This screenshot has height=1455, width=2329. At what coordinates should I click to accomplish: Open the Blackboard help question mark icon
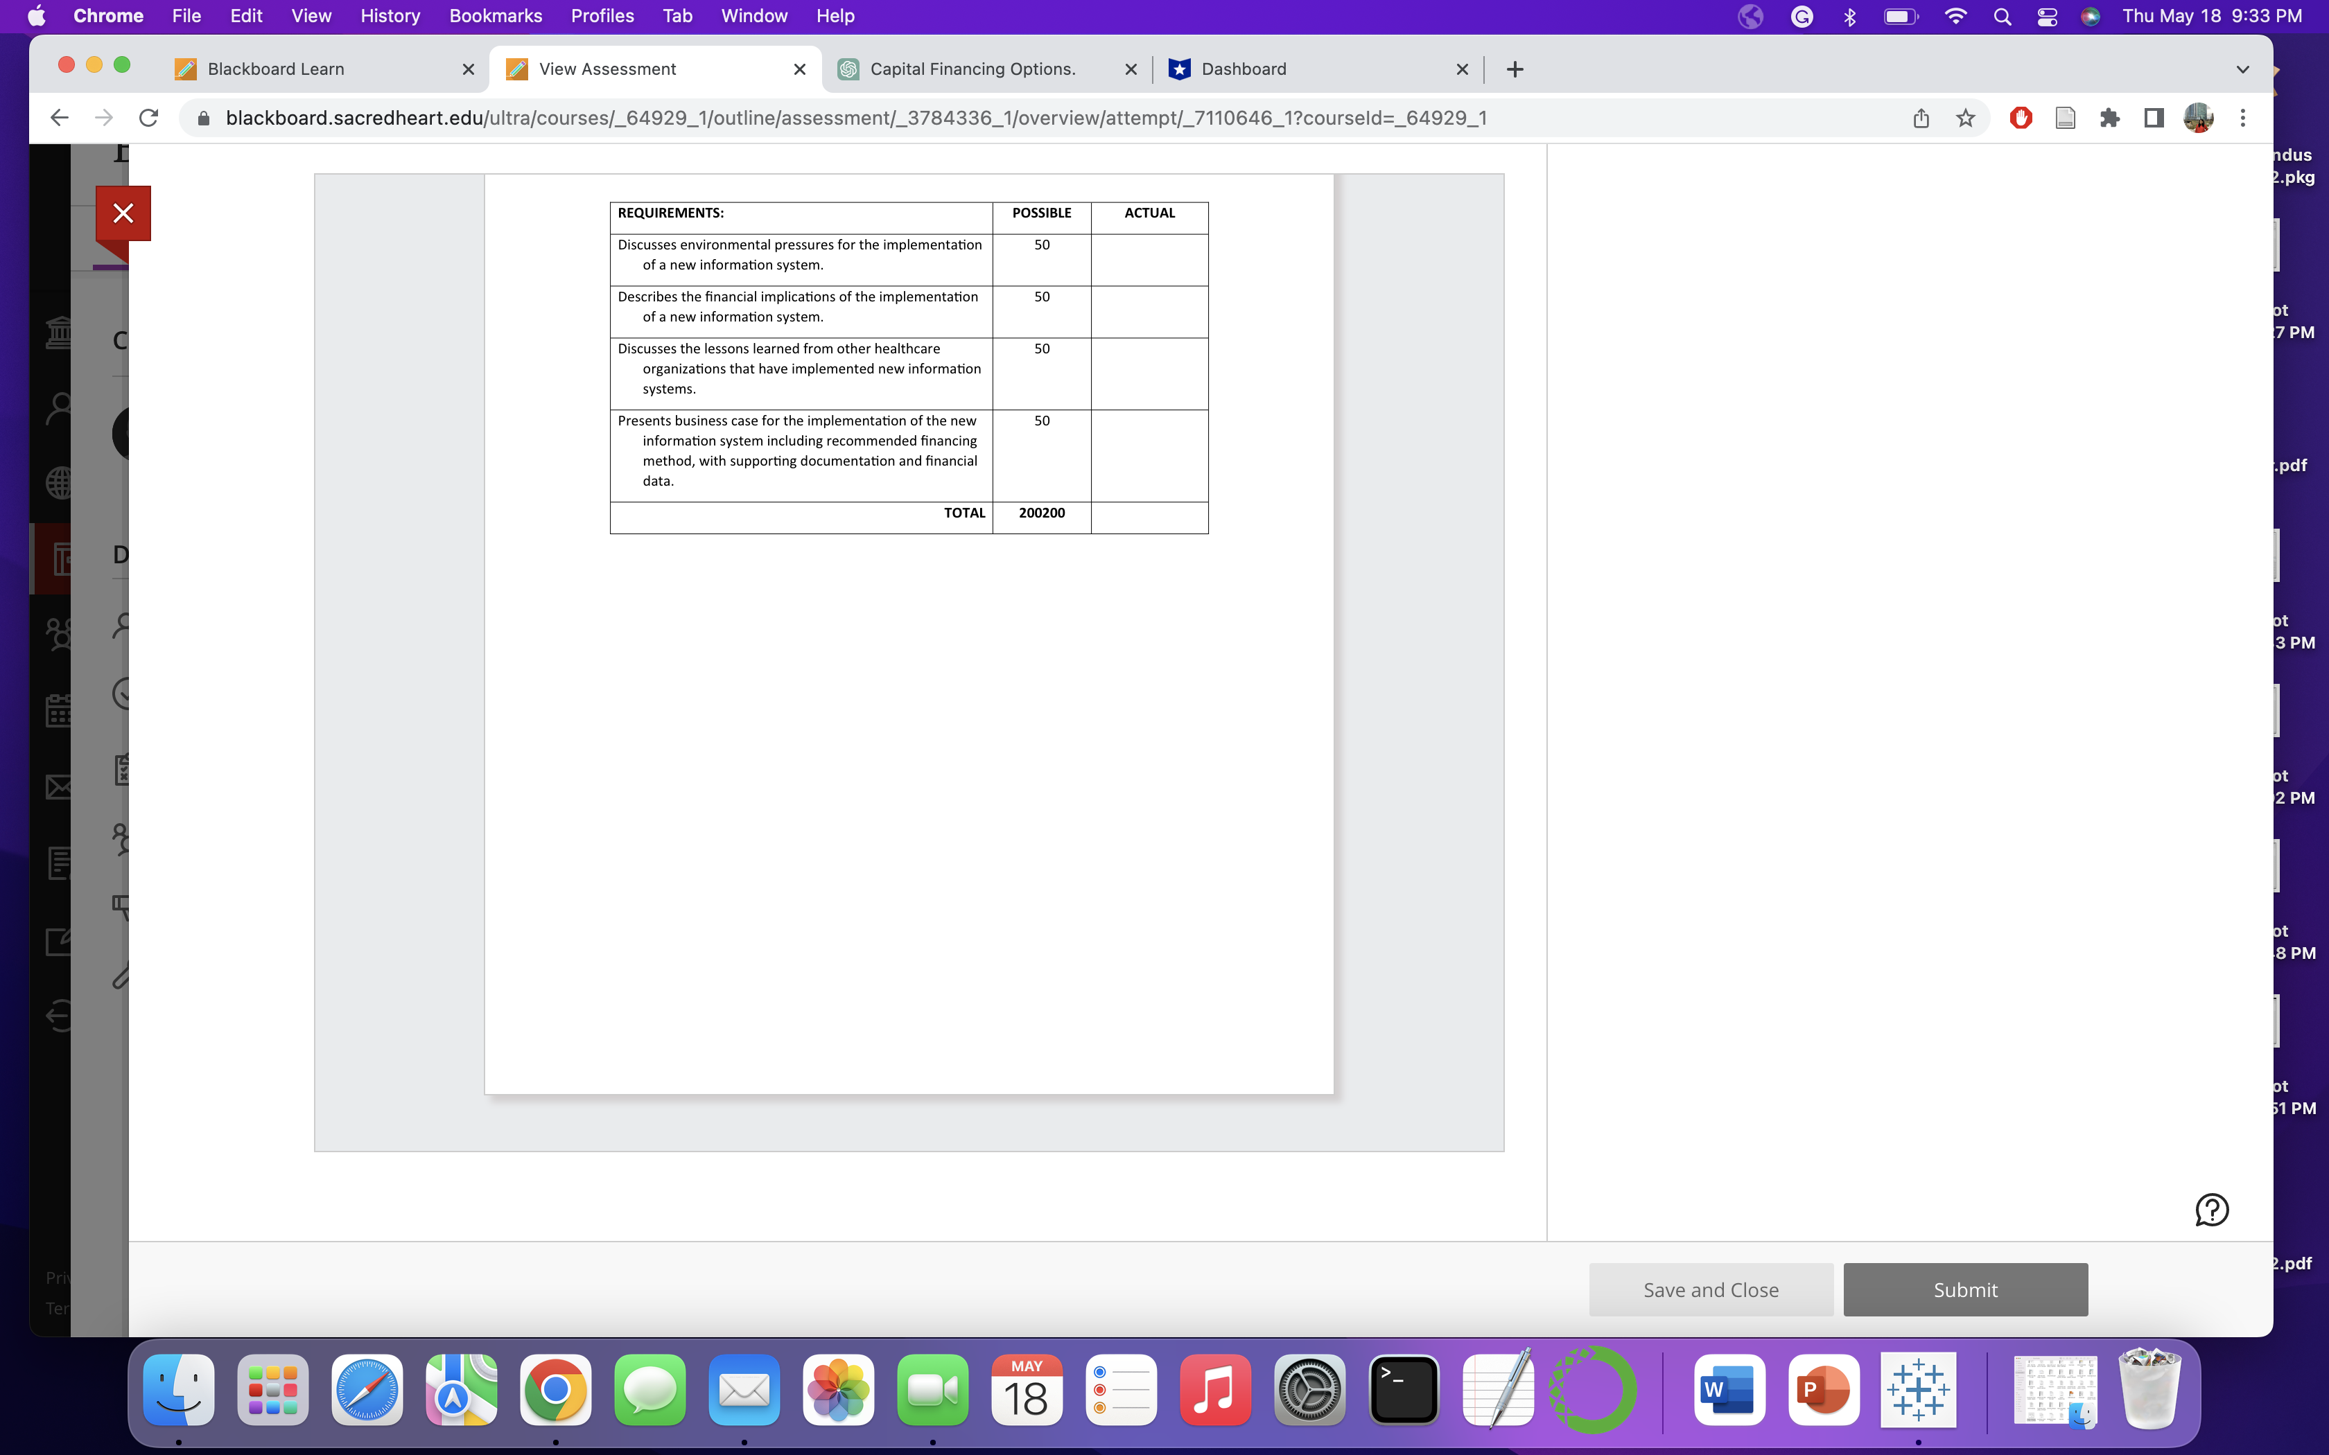click(2212, 1210)
